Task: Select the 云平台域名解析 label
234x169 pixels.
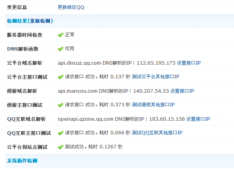Action: pyautogui.click(x=25, y=63)
